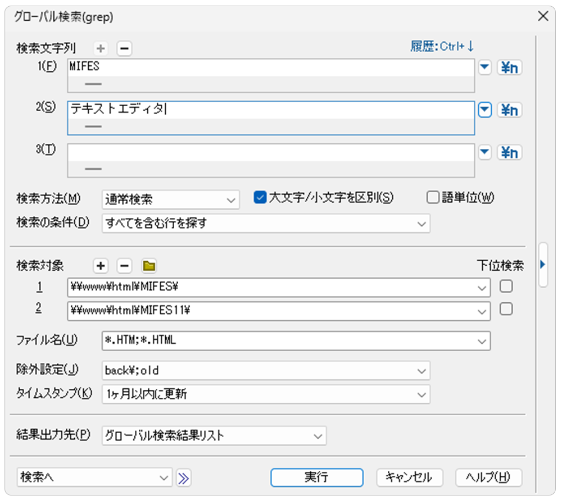Enable the 語単位 whole-word checkbox
Image resolution: width=562 pixels, height=500 pixels.
click(432, 198)
